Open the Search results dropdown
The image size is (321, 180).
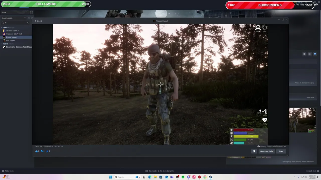click(14, 18)
